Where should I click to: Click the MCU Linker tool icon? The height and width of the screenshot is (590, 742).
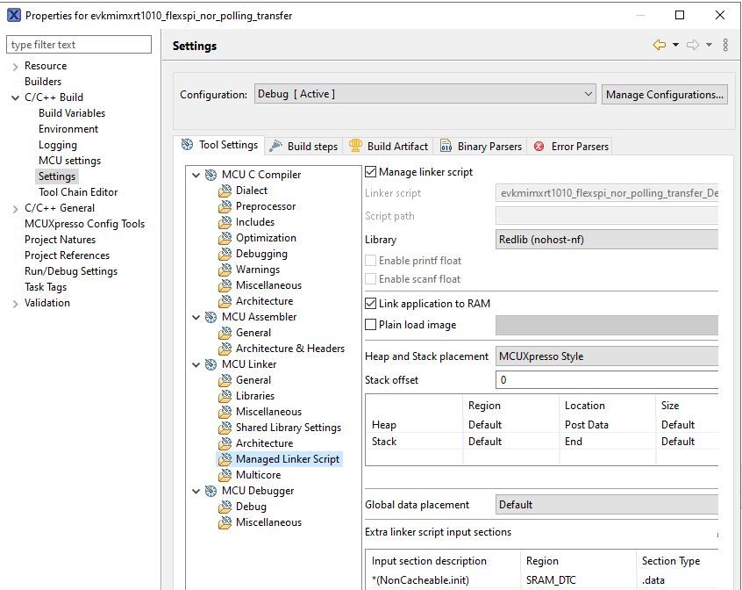(210, 364)
